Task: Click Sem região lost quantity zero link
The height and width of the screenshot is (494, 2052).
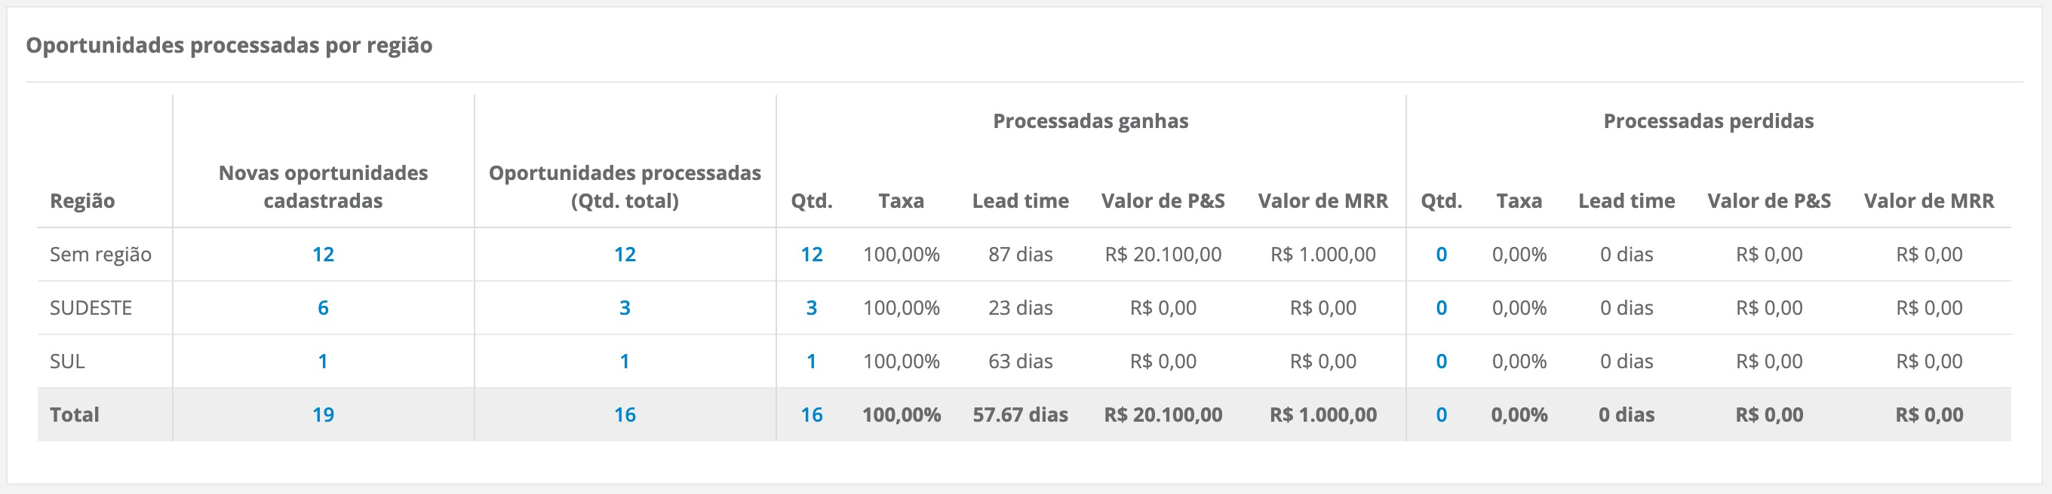Action: tap(1441, 255)
